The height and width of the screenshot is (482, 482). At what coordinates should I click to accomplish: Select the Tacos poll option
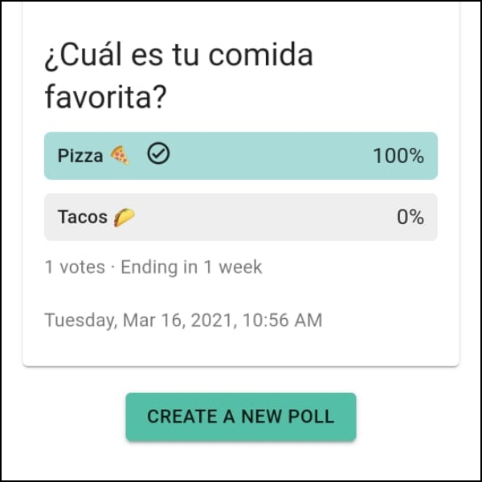pos(240,217)
